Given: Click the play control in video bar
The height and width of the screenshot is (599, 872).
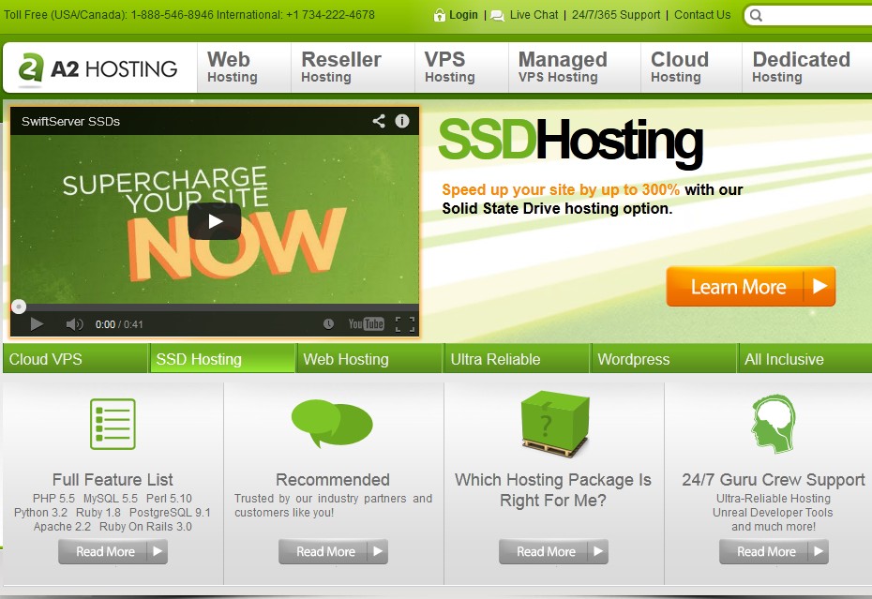Looking at the screenshot, I should point(37,324).
